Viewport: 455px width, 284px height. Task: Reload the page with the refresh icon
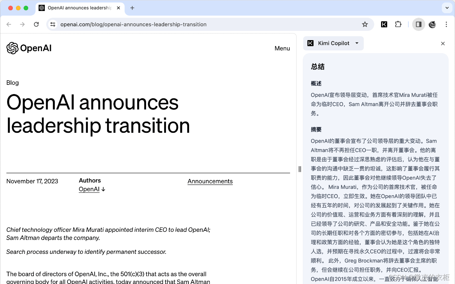[36, 24]
